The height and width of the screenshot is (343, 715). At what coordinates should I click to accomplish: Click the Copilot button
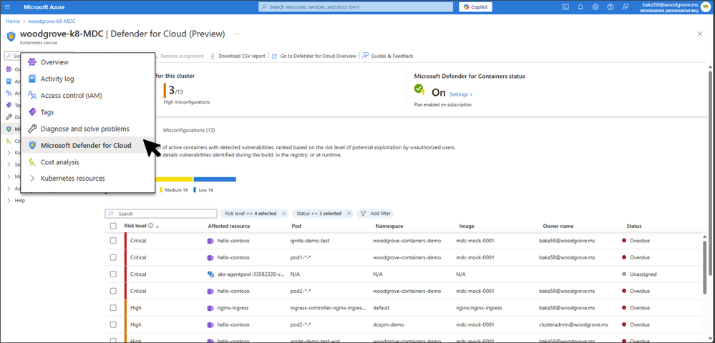click(476, 7)
